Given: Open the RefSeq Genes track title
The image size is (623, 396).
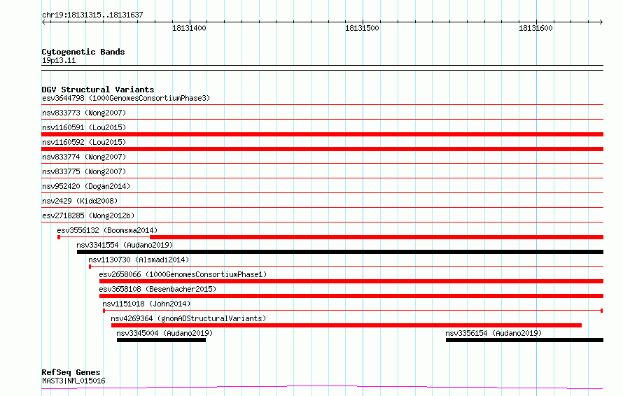Looking at the screenshot, I should click(71, 372).
